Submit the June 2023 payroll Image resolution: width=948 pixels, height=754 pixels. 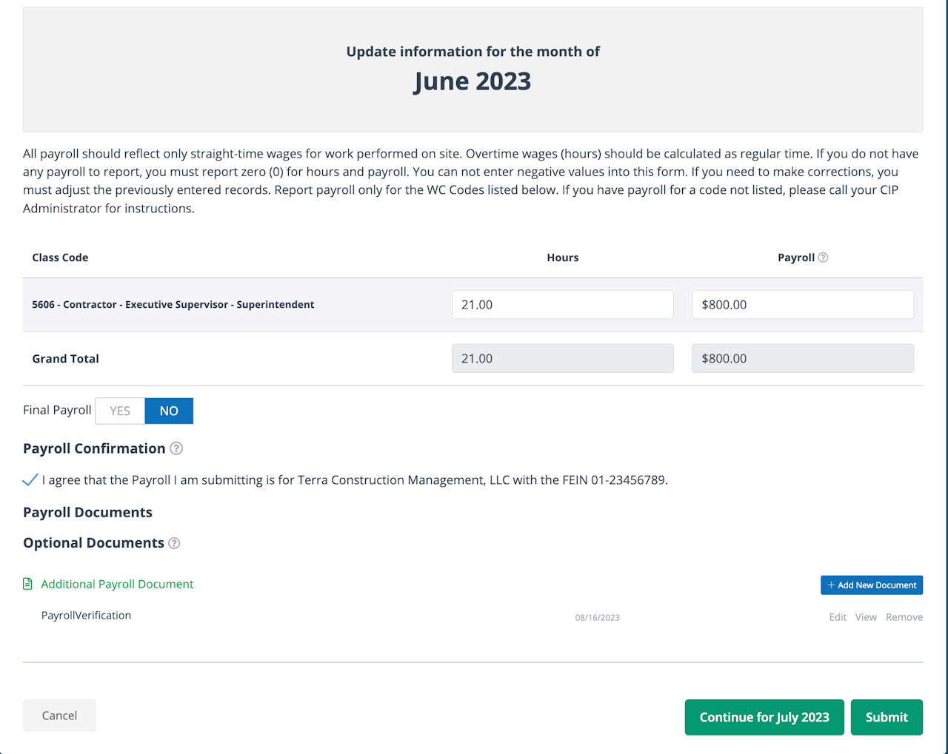pyautogui.click(x=887, y=717)
